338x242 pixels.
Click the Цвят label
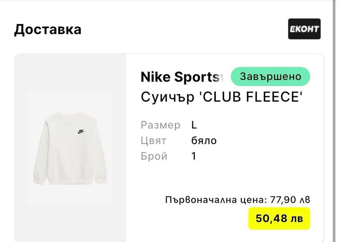[154, 141]
